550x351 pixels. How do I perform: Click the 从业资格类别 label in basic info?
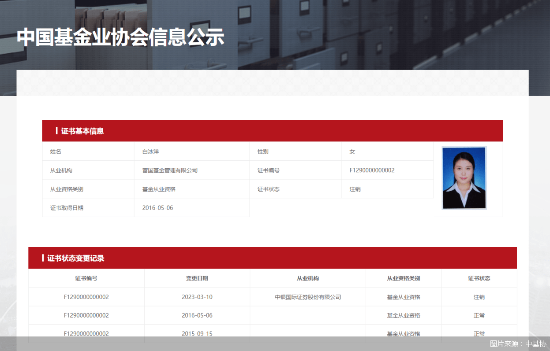click(x=67, y=189)
